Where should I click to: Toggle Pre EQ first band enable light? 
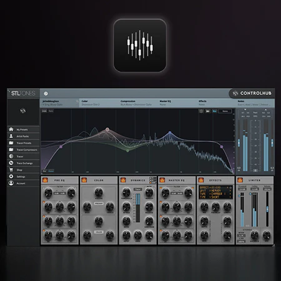(x=44, y=202)
